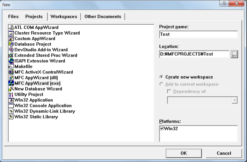The width and height of the screenshot is (247, 162).
Task: Click the MFC AppWizard (exe) icon
Action: point(11,83)
